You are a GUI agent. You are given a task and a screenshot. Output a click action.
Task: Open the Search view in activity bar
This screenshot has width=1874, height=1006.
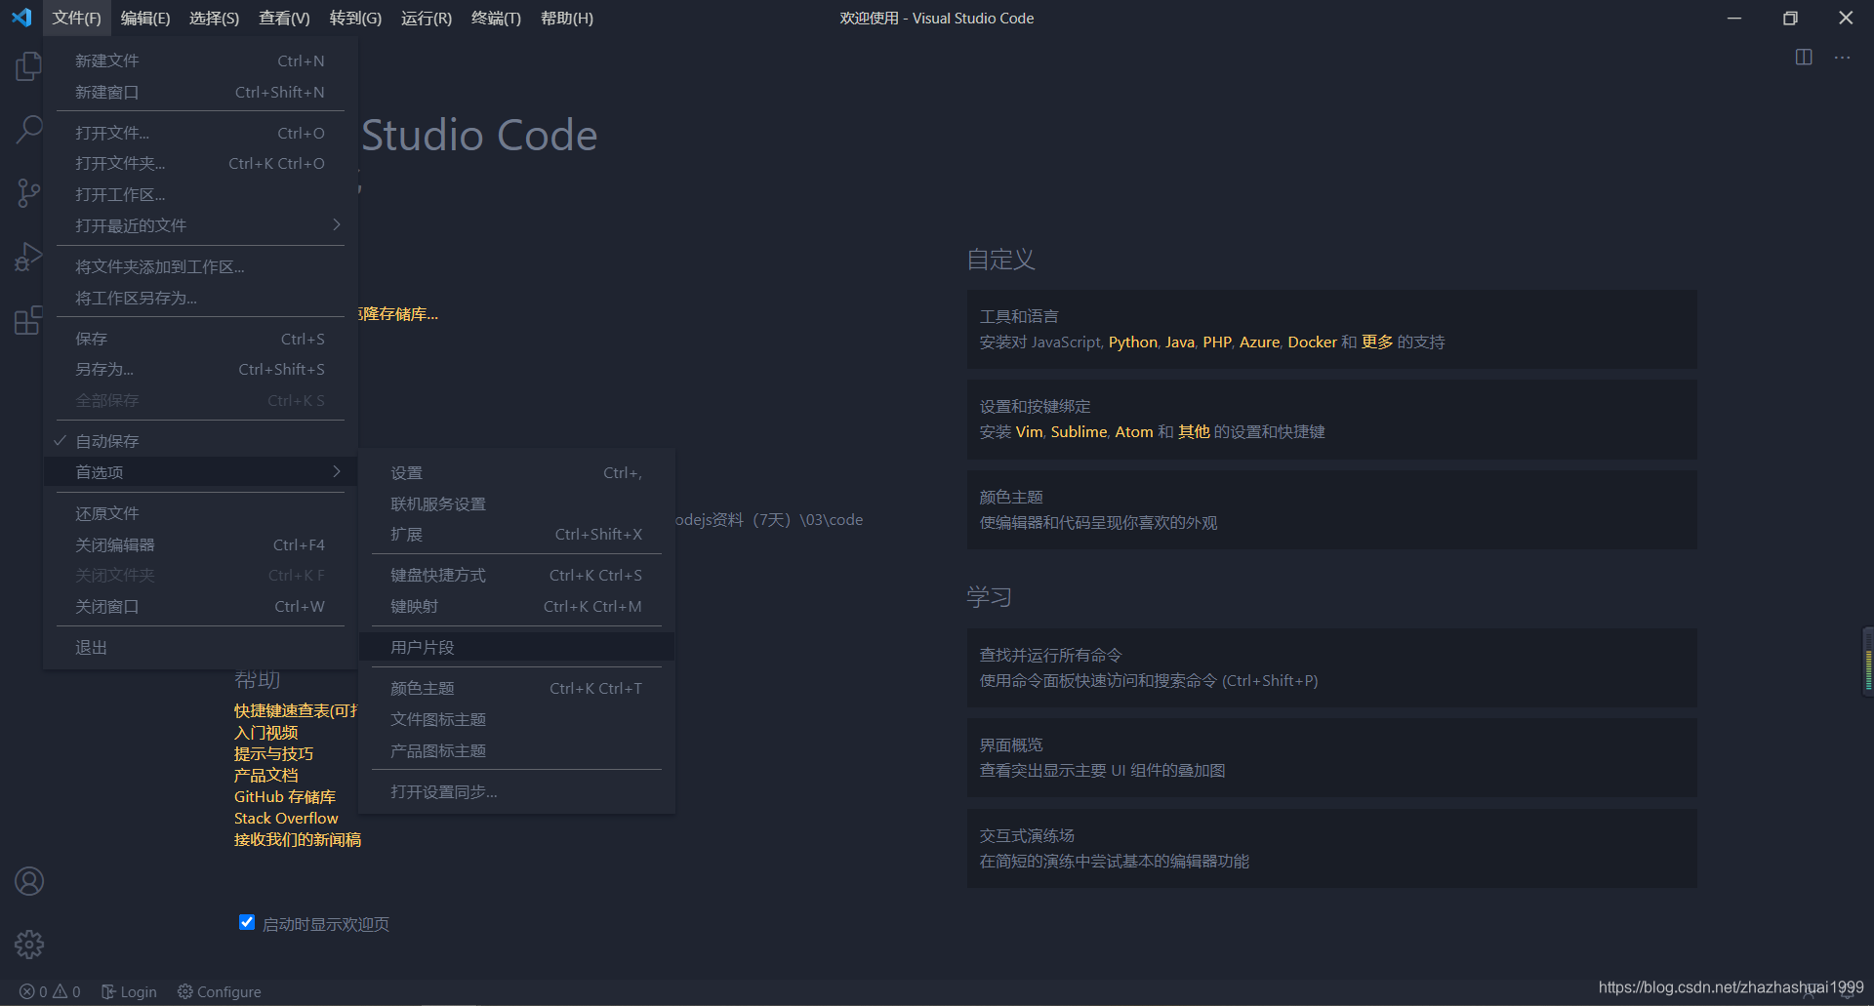pos(28,129)
